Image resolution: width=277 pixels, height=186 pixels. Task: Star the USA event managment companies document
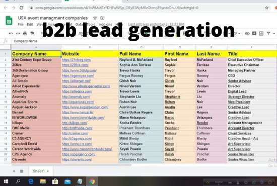(x=95, y=18)
